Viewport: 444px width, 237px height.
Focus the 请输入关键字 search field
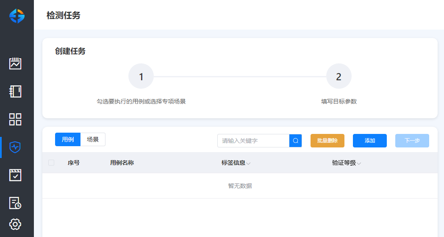click(x=253, y=141)
